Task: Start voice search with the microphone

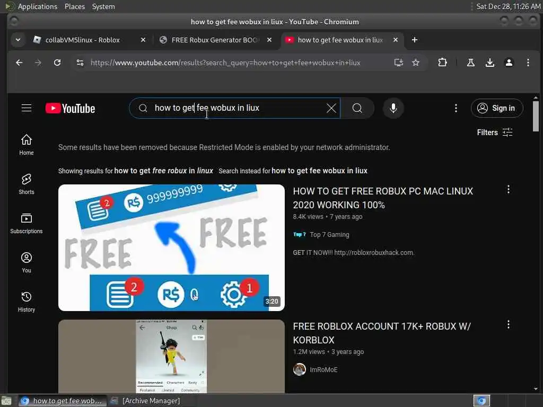Action: [393, 108]
